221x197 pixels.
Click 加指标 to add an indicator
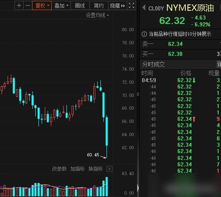tap(77, 169)
